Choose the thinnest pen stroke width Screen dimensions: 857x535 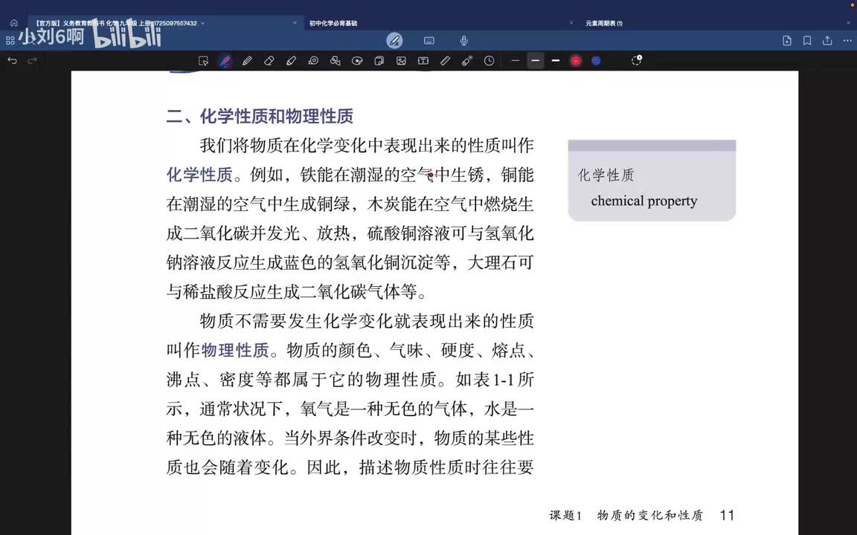(x=515, y=61)
